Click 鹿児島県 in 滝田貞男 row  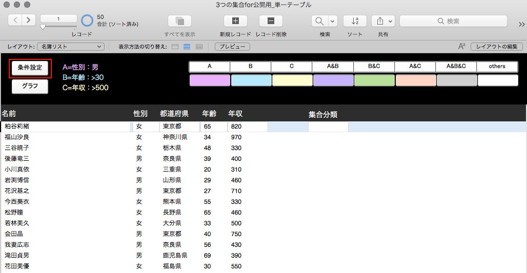point(175,256)
